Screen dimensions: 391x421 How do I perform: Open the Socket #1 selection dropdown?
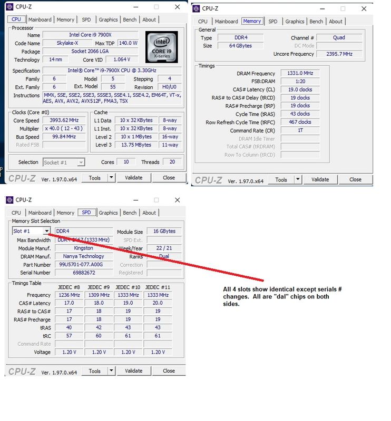64,162
